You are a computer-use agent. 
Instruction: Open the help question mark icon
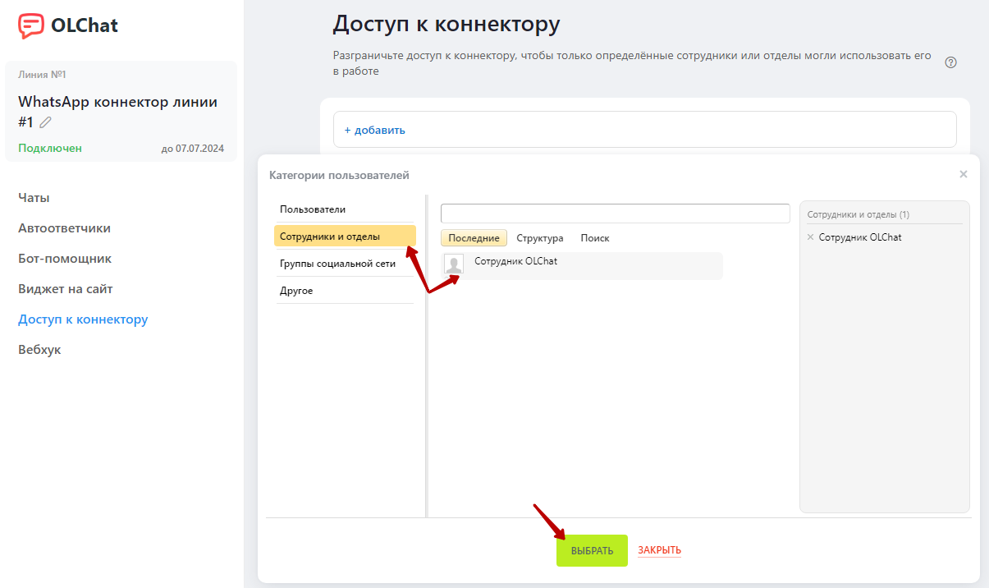coord(951,62)
